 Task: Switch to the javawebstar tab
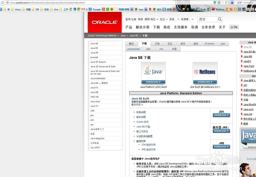click(x=133, y=49)
